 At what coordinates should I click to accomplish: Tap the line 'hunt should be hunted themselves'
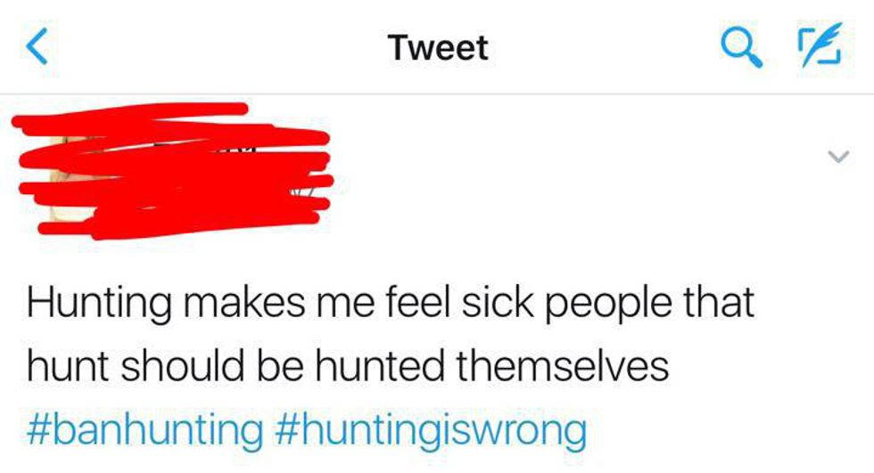348,367
